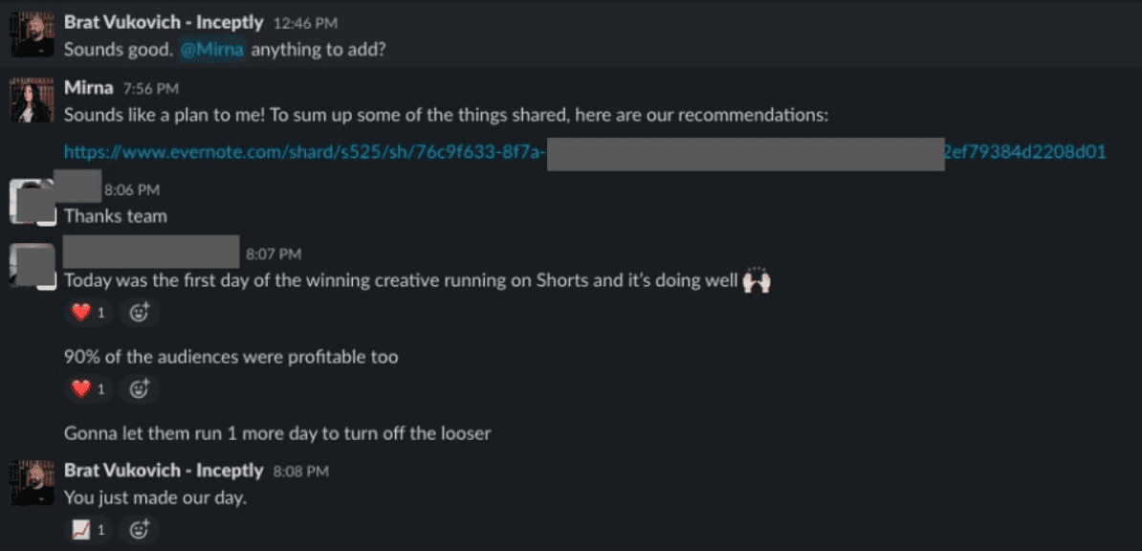Click Brat Vukovich's avatar at 12:46 PM
This screenshot has width=1142, height=551.
click(x=31, y=34)
